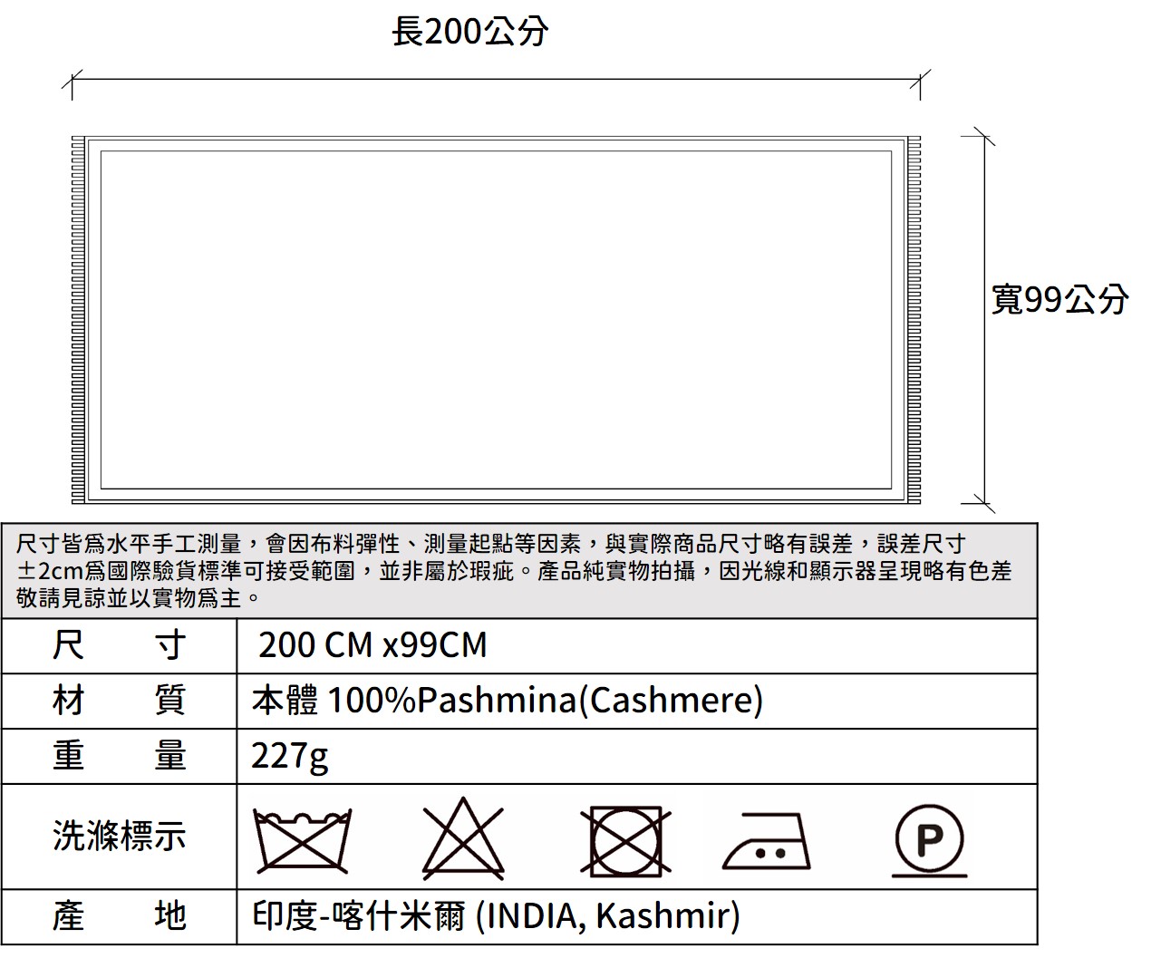
Task: Click the 洗滌標示 row label
Action: click(x=119, y=836)
